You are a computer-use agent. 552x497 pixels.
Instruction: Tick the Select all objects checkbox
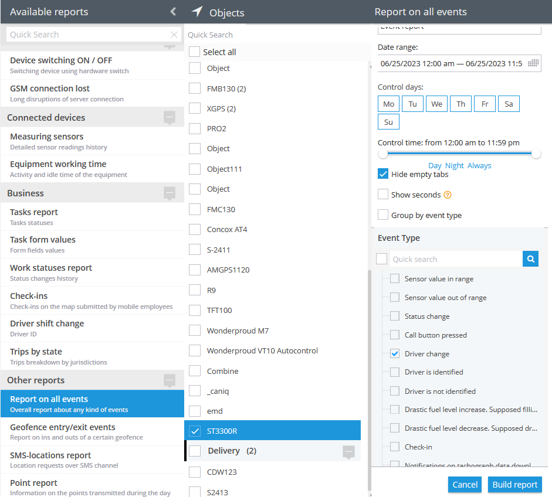[x=194, y=52]
